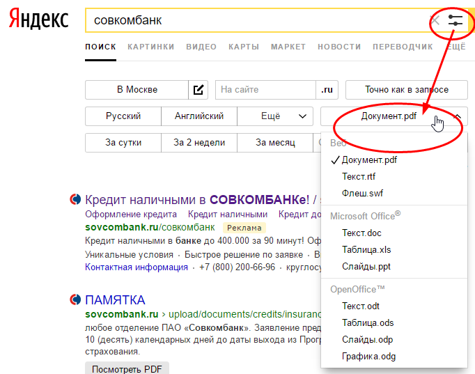
Task: Choose Флеш.swf file type
Action: click(x=394, y=193)
